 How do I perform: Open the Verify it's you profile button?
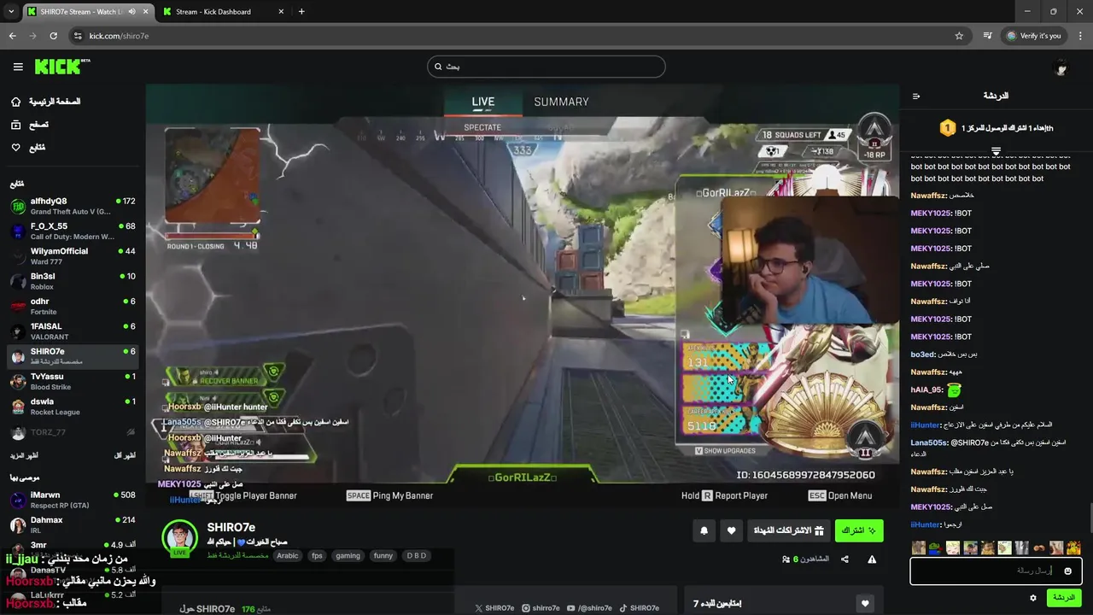tap(1034, 36)
